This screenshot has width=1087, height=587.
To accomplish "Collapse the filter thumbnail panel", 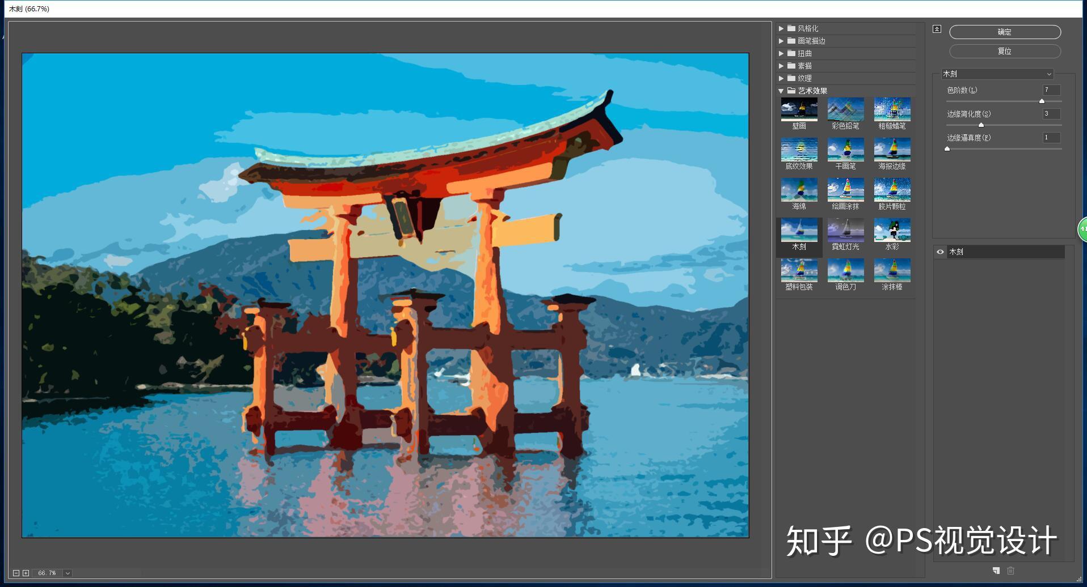I will click(x=937, y=29).
